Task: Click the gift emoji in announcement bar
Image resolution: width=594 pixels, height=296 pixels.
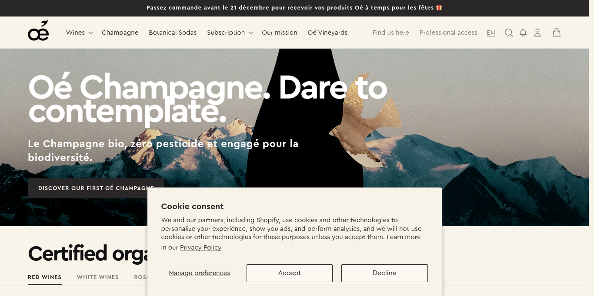Action: pos(439,7)
